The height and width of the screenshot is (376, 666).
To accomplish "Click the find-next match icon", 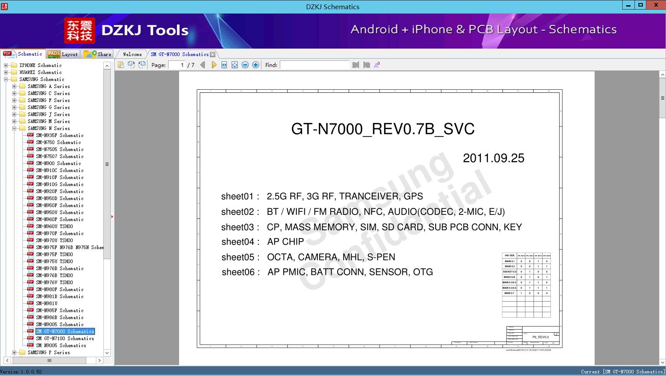I will coord(366,65).
